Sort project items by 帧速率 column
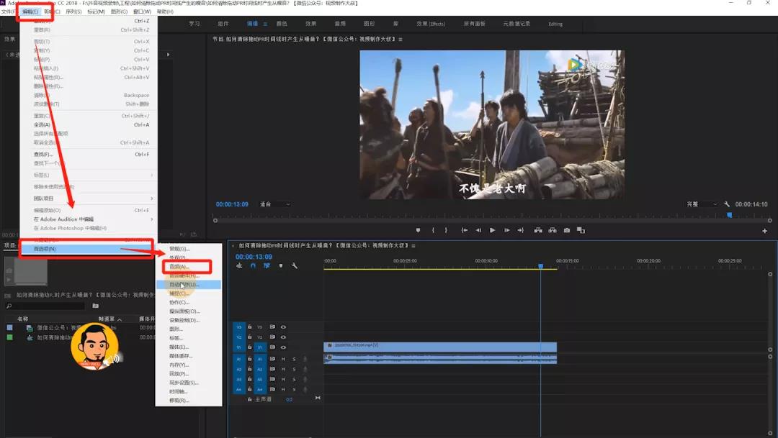The width and height of the screenshot is (778, 438). [107, 319]
